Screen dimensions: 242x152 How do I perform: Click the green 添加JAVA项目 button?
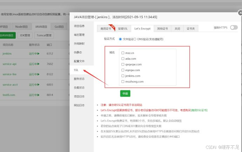pyautogui.click(x=7, y=35)
